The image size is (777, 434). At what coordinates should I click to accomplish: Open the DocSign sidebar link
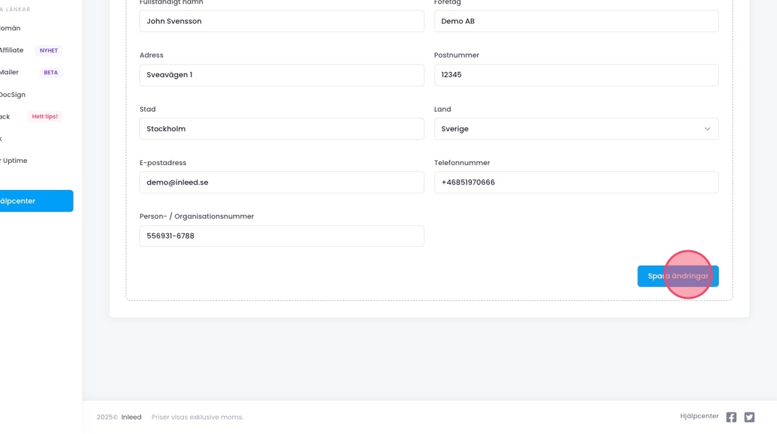(x=12, y=95)
